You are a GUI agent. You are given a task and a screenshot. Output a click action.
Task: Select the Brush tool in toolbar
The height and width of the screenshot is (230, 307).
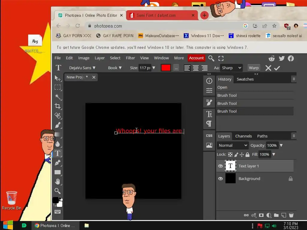click(x=58, y=125)
